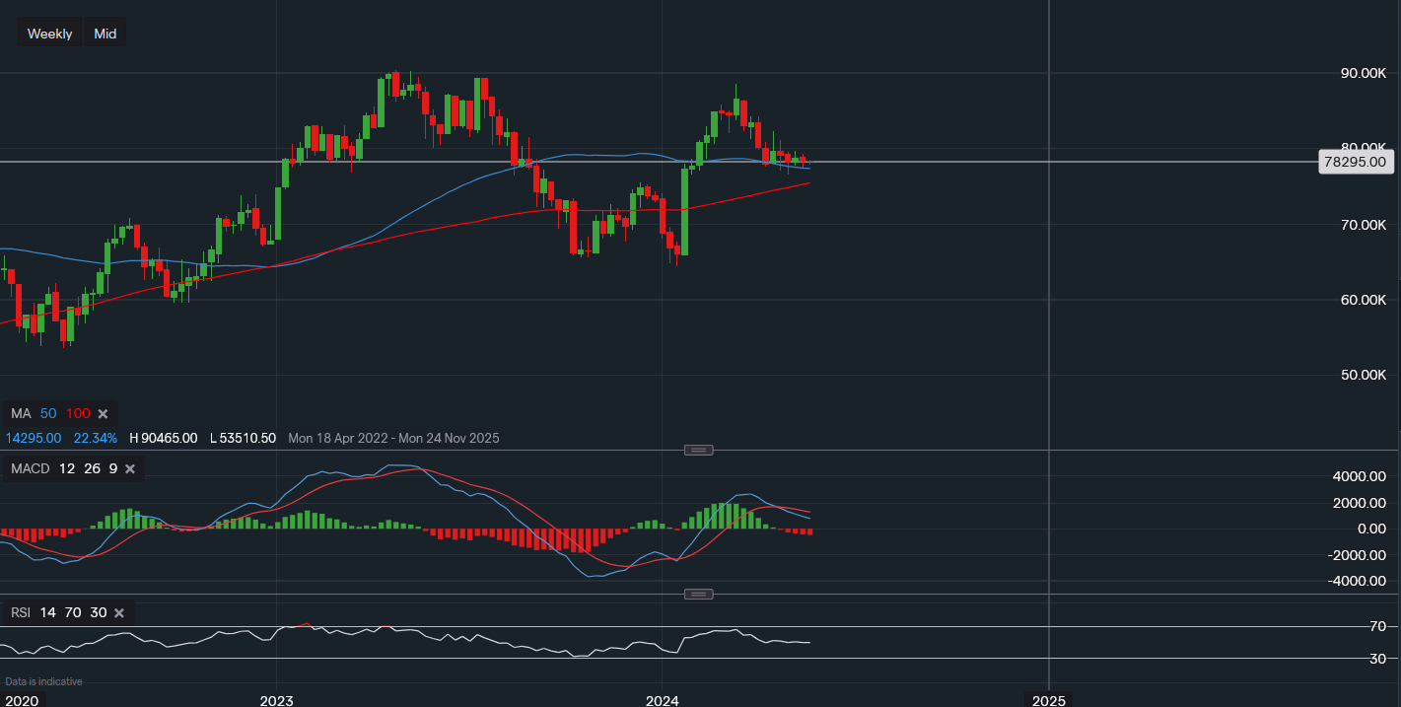
Task: Click the 26 parameter in the MACD legend
Action: click(92, 468)
